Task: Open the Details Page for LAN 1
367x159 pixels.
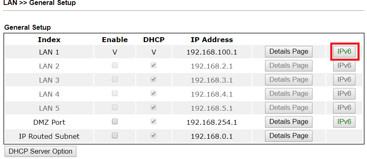Action: [x=289, y=52]
